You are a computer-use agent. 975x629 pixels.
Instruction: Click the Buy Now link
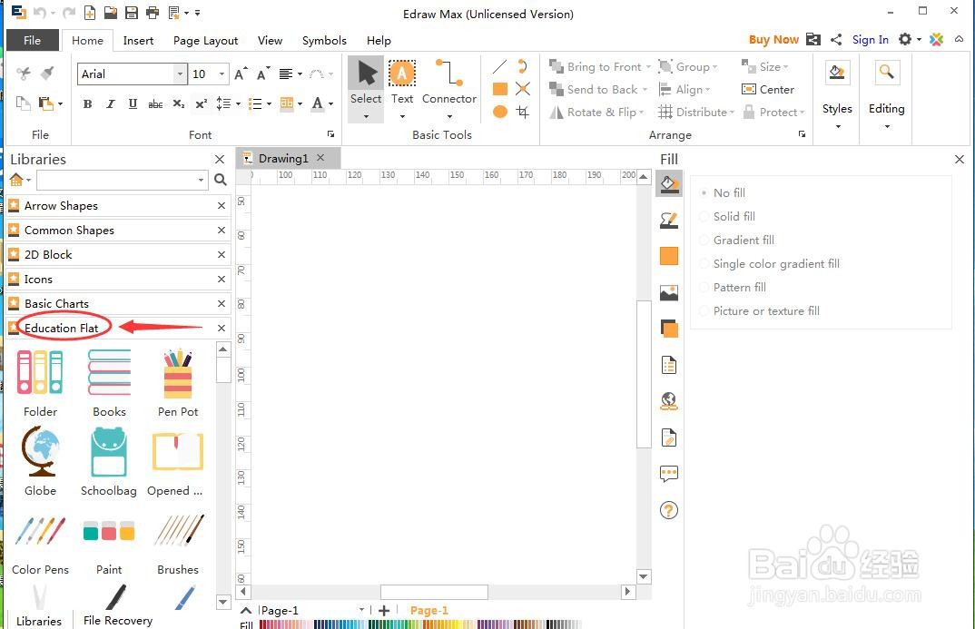click(x=773, y=40)
